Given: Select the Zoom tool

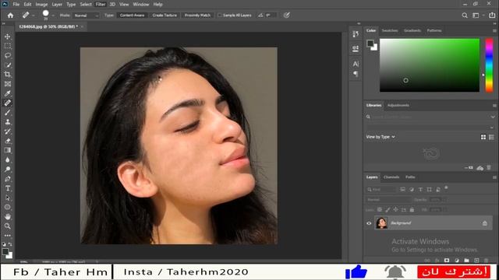Looking at the screenshot, I should [x=8, y=226].
